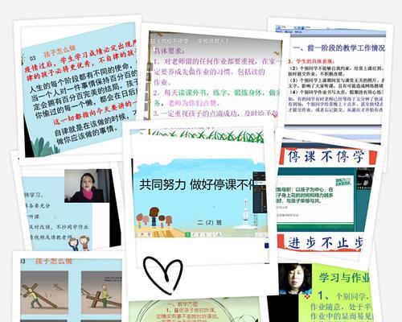Click the toolbar atop the top-right screenshot
Image resolution: width=402 pixels, height=322 pixels.
331,31
